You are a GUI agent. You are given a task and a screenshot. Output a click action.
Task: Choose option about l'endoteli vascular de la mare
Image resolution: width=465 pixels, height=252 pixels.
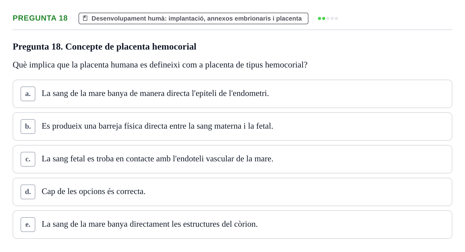(x=232, y=159)
